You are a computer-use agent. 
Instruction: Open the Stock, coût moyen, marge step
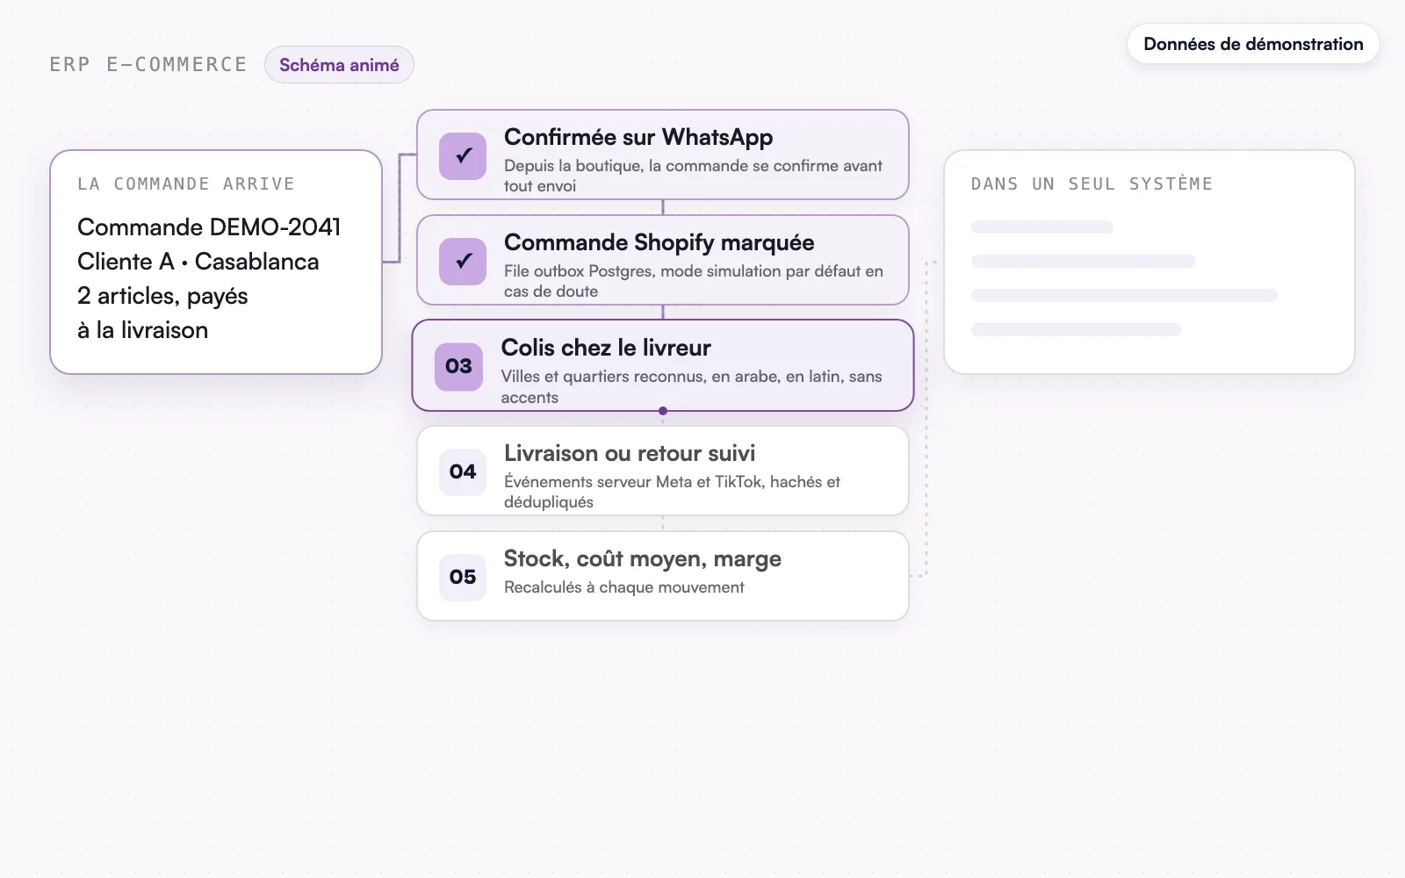coord(663,576)
